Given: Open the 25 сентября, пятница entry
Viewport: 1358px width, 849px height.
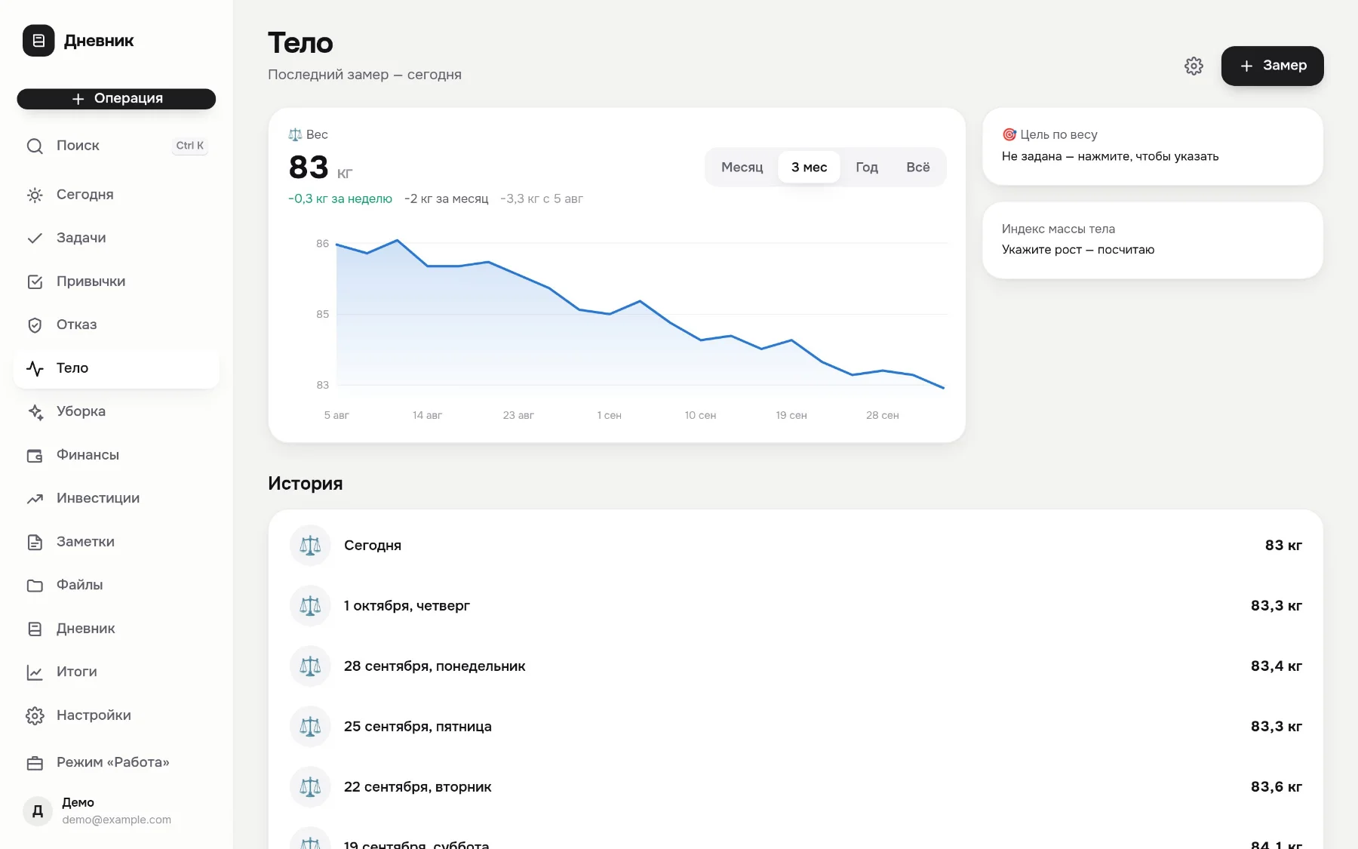Looking at the screenshot, I should [x=795, y=726].
